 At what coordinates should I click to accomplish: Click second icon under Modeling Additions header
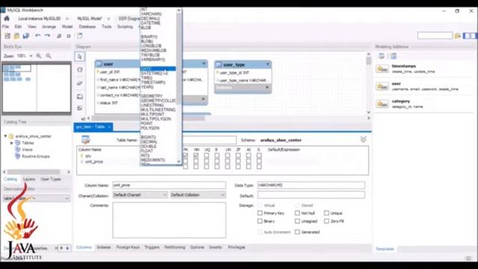pos(394,56)
